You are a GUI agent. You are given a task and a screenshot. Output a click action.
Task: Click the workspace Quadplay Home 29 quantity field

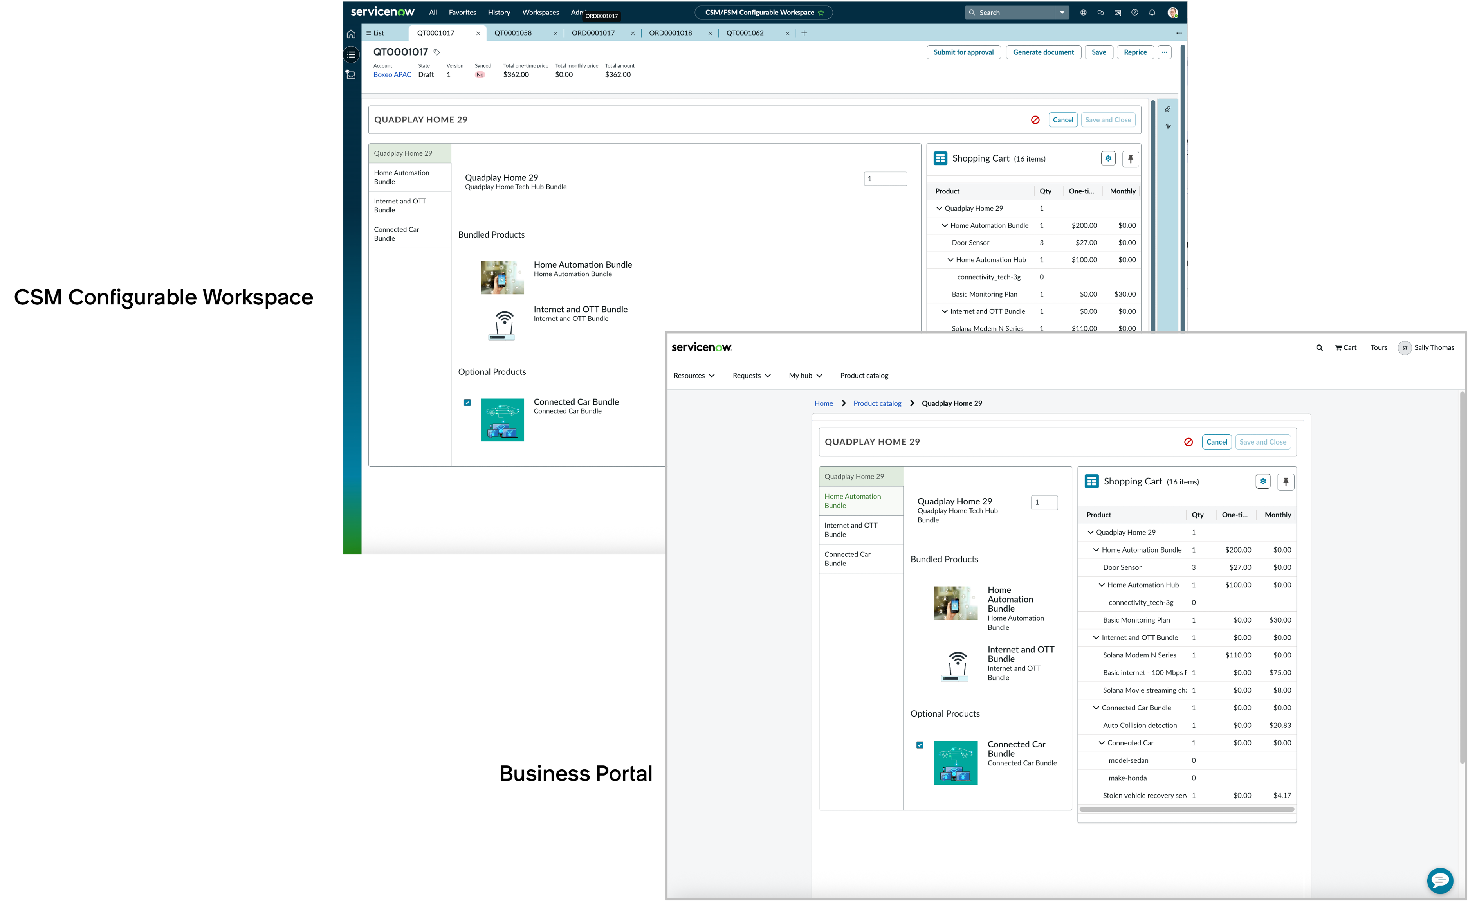[x=885, y=179]
